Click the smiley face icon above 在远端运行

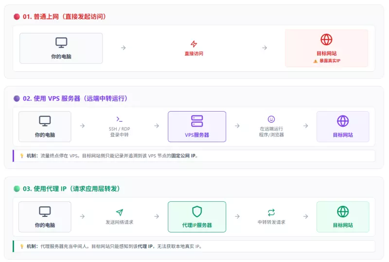coord(271,119)
